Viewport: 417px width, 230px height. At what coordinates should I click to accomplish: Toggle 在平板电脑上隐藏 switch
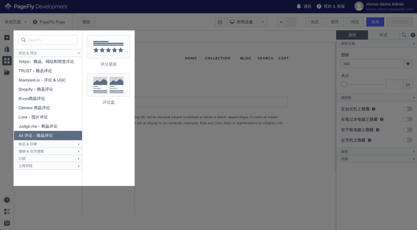(x=408, y=130)
